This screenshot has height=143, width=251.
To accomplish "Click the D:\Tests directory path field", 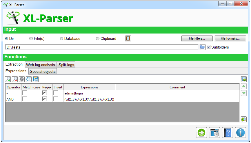I will (x=102, y=47).
